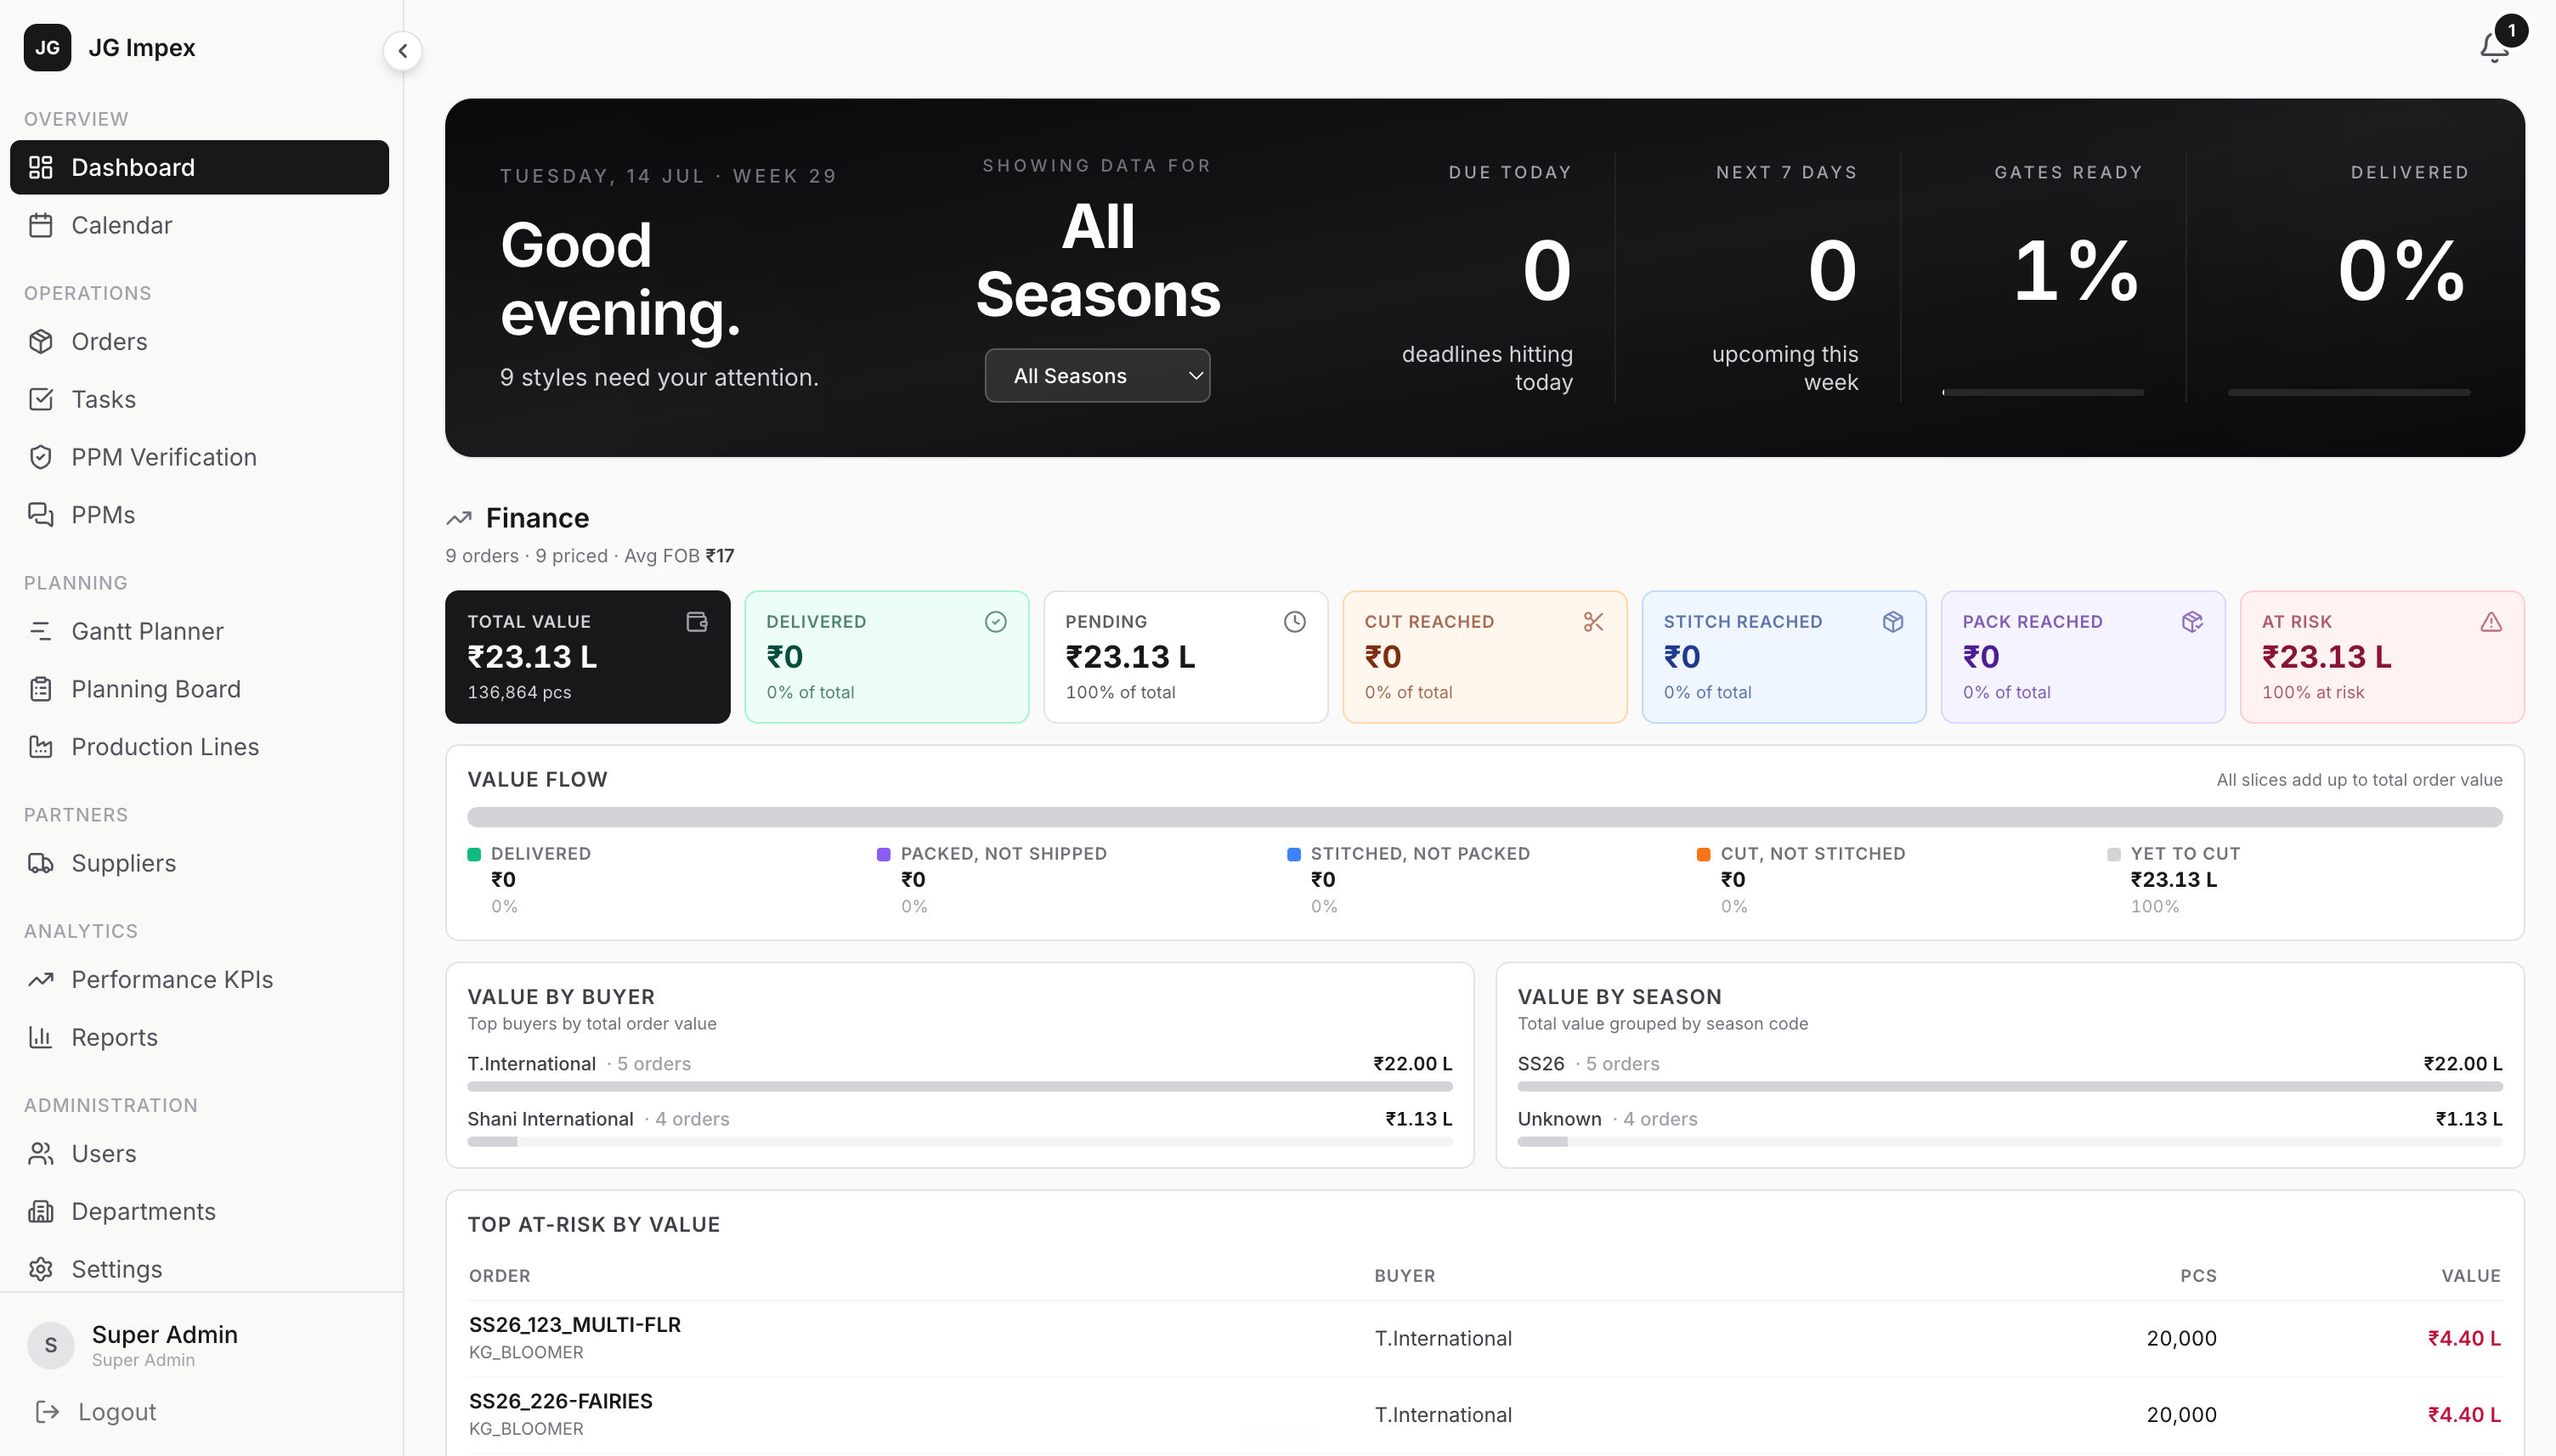Click the PPM Verification shield icon
2556x1456 pixels.
pos(41,457)
